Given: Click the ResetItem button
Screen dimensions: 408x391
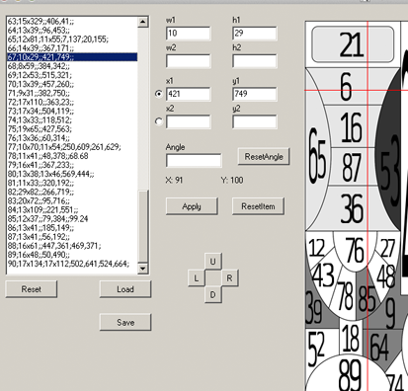Looking at the screenshot, I should (258, 206).
